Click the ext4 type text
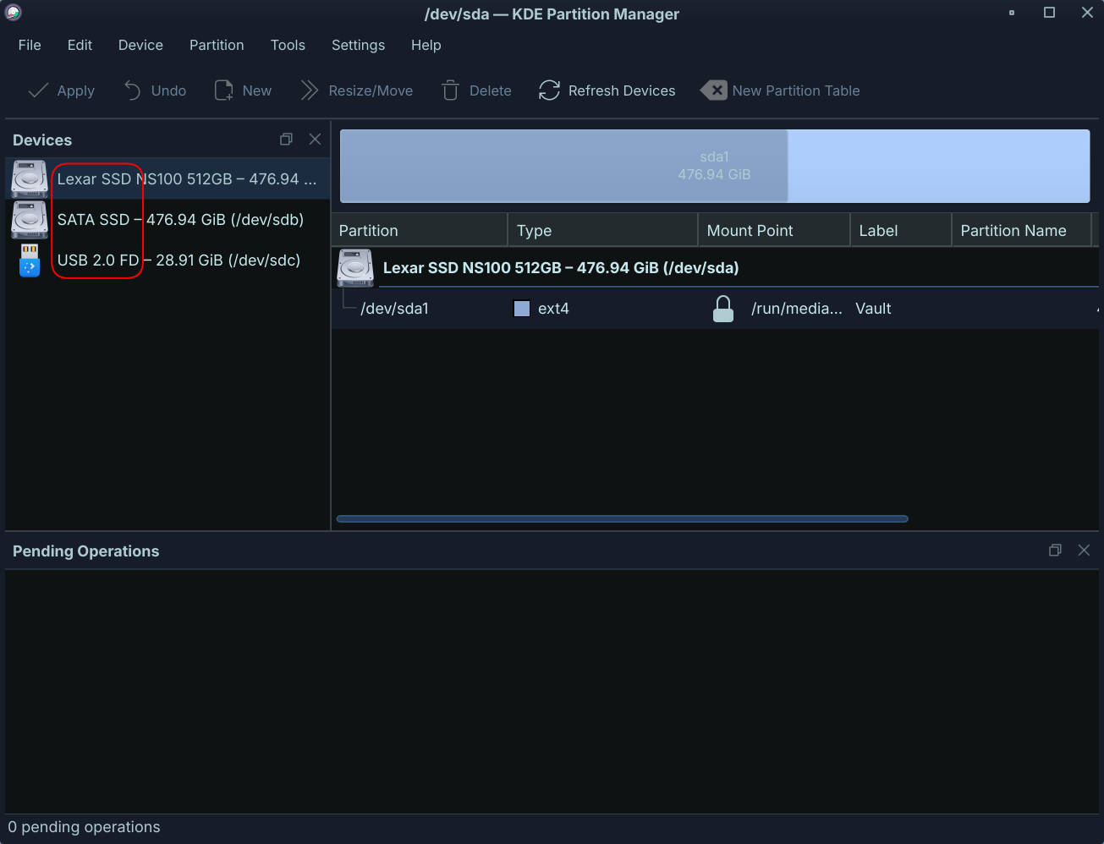Screen dimensions: 1104x844 click(553, 309)
